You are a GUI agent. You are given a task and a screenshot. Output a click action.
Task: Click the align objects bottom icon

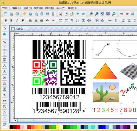point(78,20)
